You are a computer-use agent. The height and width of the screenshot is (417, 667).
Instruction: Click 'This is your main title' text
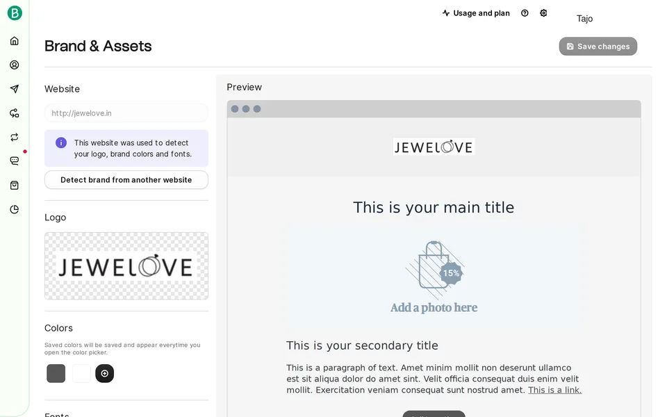tap(434, 208)
